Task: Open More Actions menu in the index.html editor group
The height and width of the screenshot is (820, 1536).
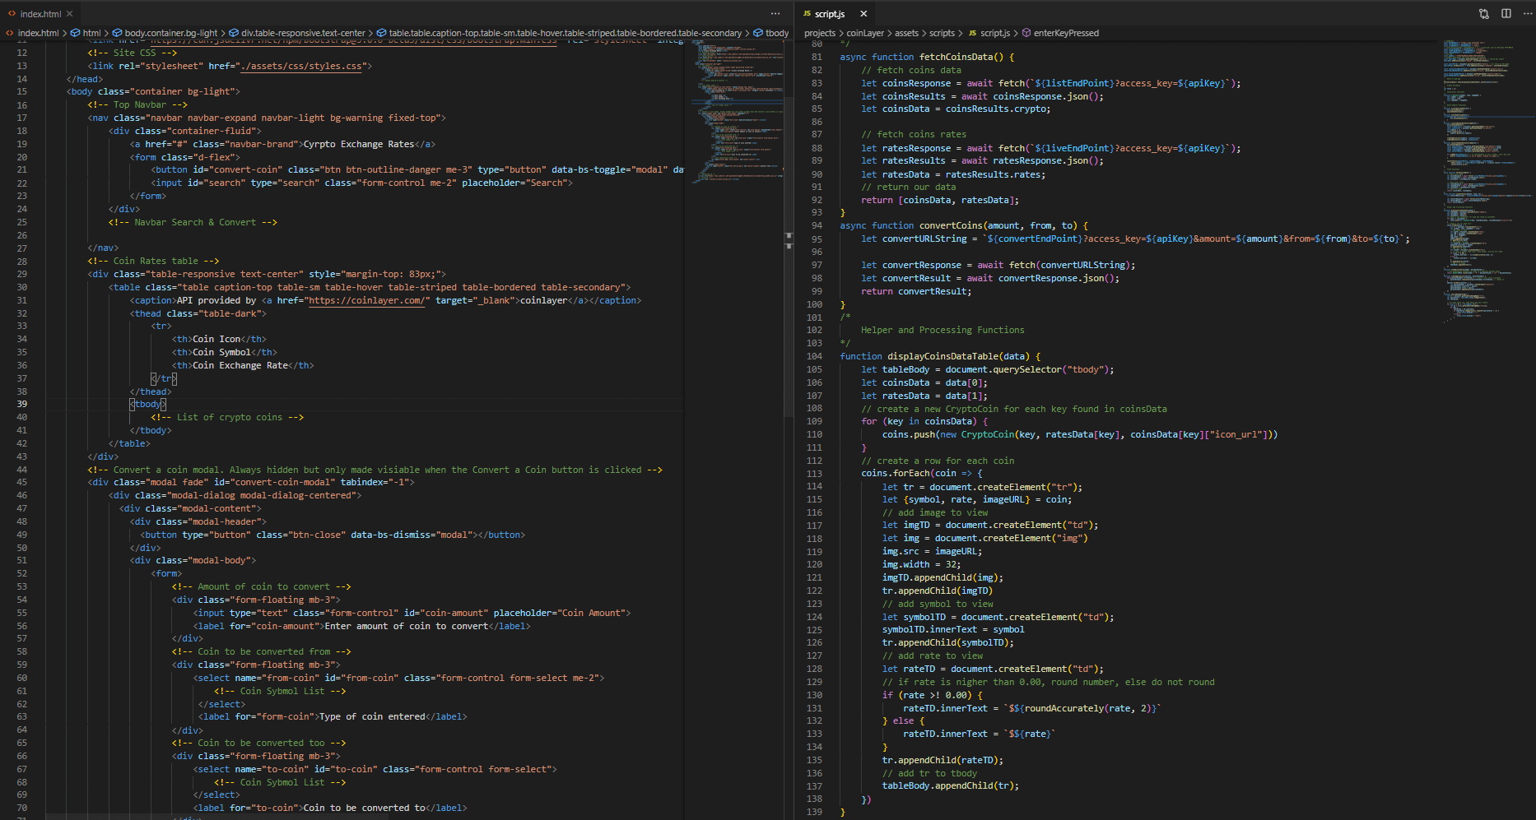Action: (775, 14)
